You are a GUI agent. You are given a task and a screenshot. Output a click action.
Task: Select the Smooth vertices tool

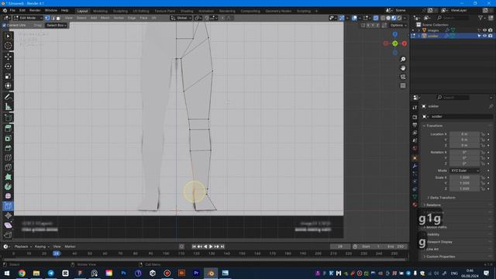point(9,196)
